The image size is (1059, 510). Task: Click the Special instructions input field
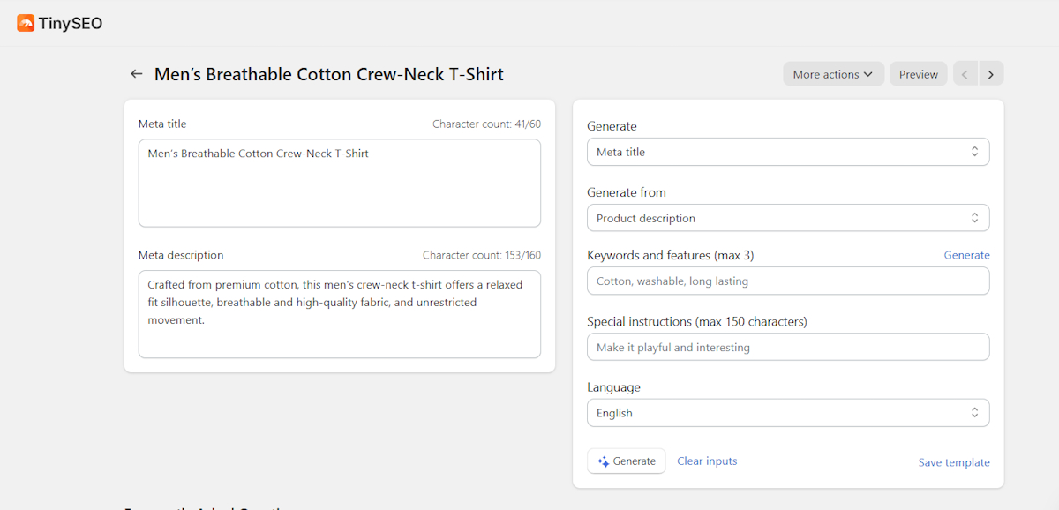pyautogui.click(x=787, y=348)
